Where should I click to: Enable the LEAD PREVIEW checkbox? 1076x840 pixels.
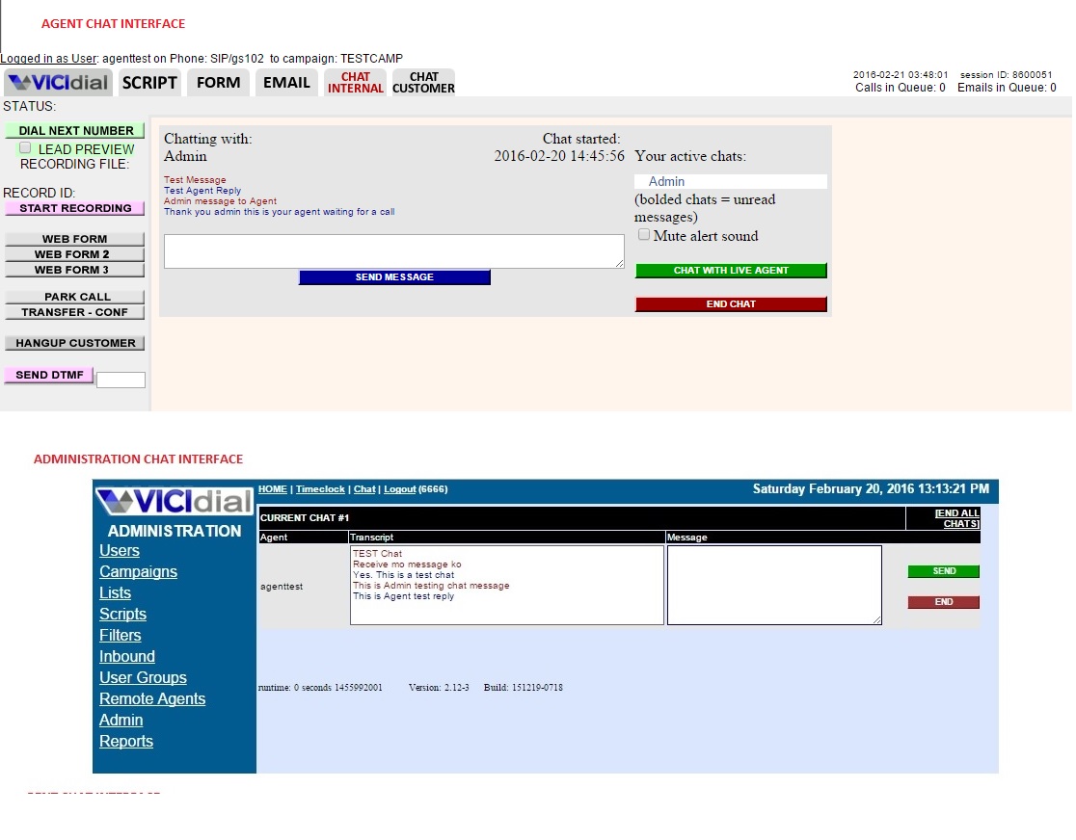pos(25,147)
